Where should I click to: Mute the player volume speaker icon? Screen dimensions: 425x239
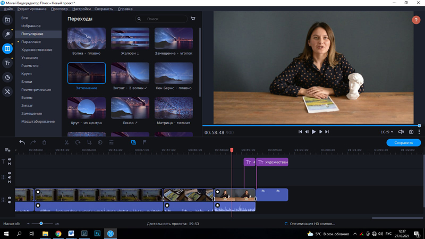(x=401, y=132)
